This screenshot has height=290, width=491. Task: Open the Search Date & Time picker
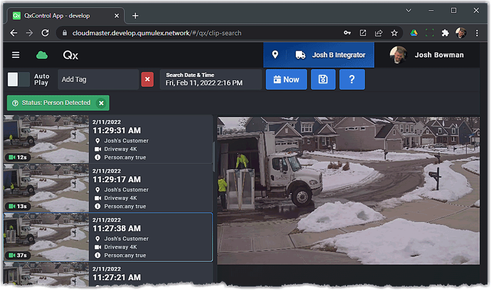click(210, 79)
